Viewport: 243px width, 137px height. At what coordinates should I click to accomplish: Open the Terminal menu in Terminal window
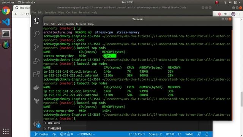coord(81,24)
